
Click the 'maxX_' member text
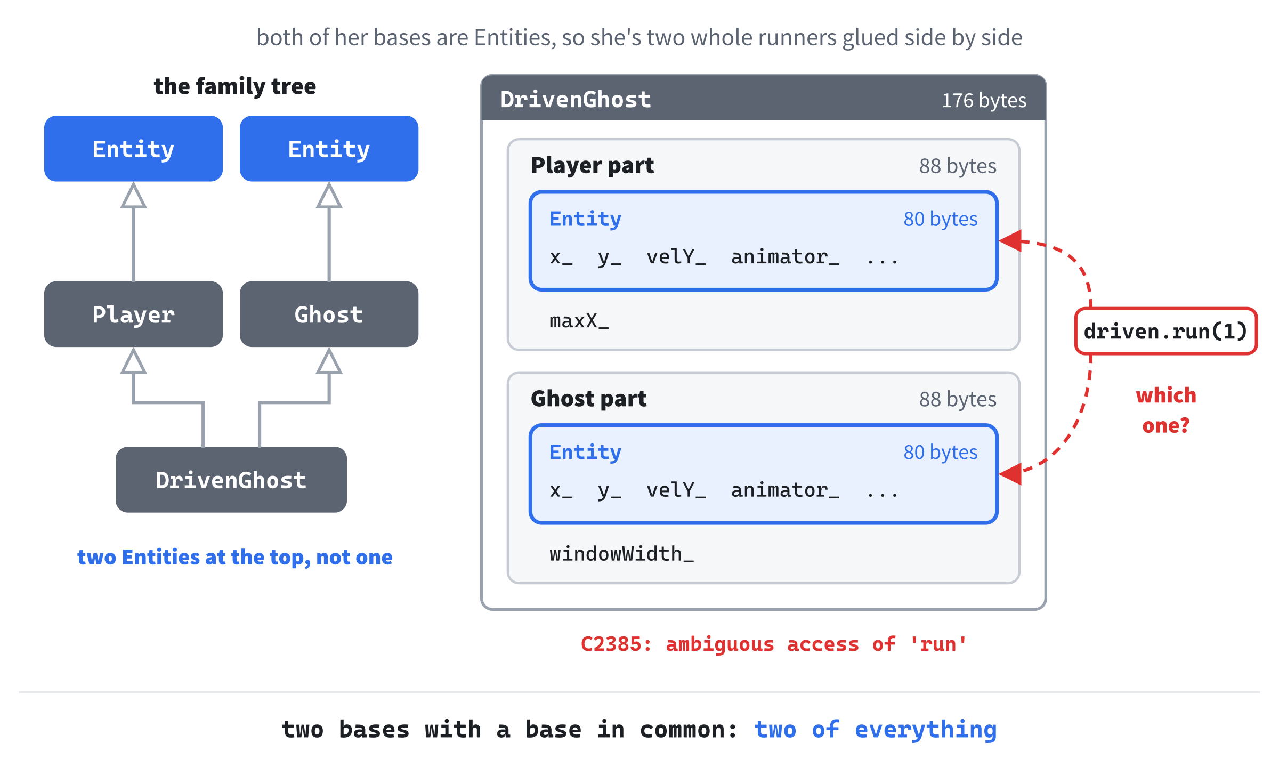tap(579, 321)
